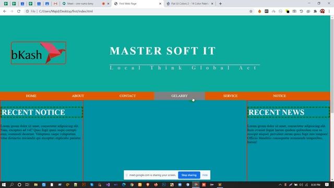
Task: Open Visual Studio from taskbar
Action: tap(108, 184)
